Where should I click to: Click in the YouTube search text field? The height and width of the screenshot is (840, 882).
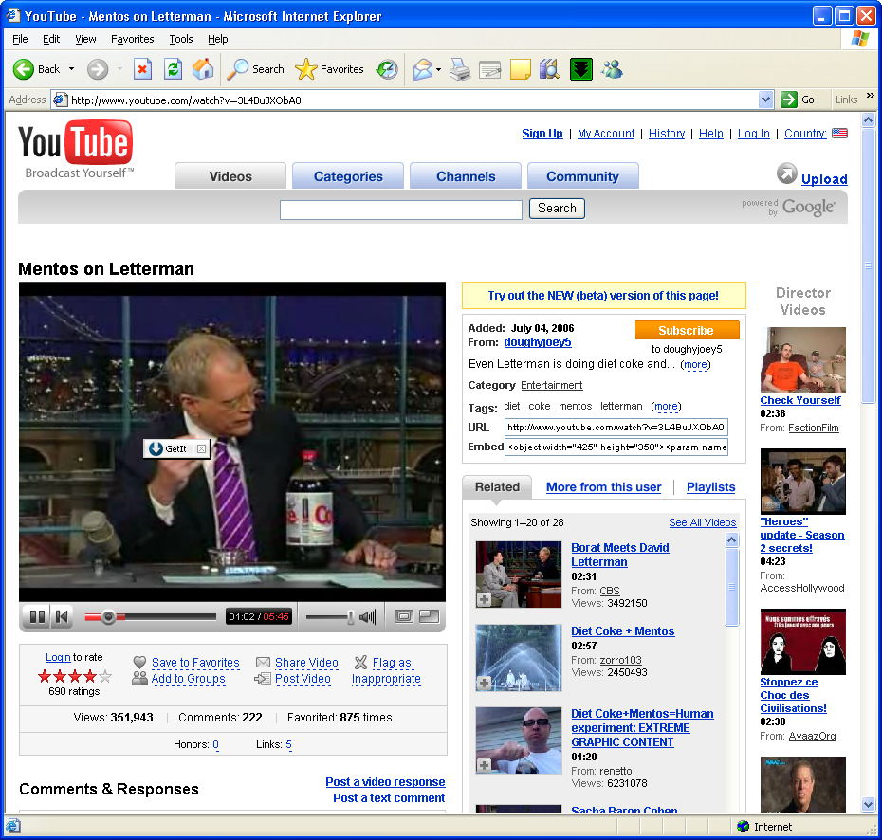401,210
